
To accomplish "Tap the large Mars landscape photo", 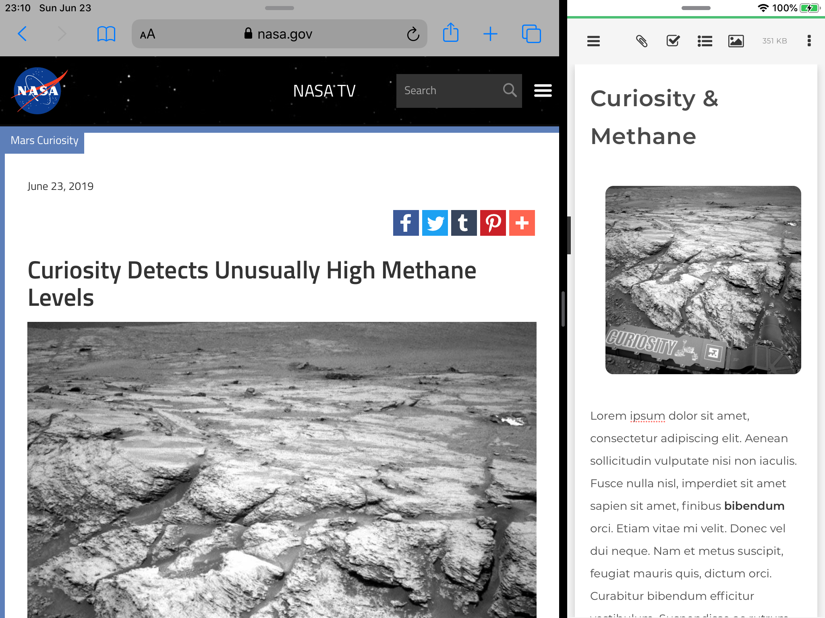I will pos(282,470).
